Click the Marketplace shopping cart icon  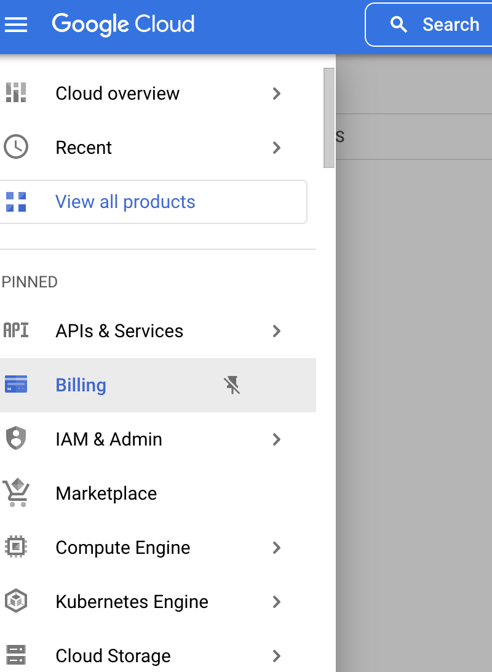[16, 492]
